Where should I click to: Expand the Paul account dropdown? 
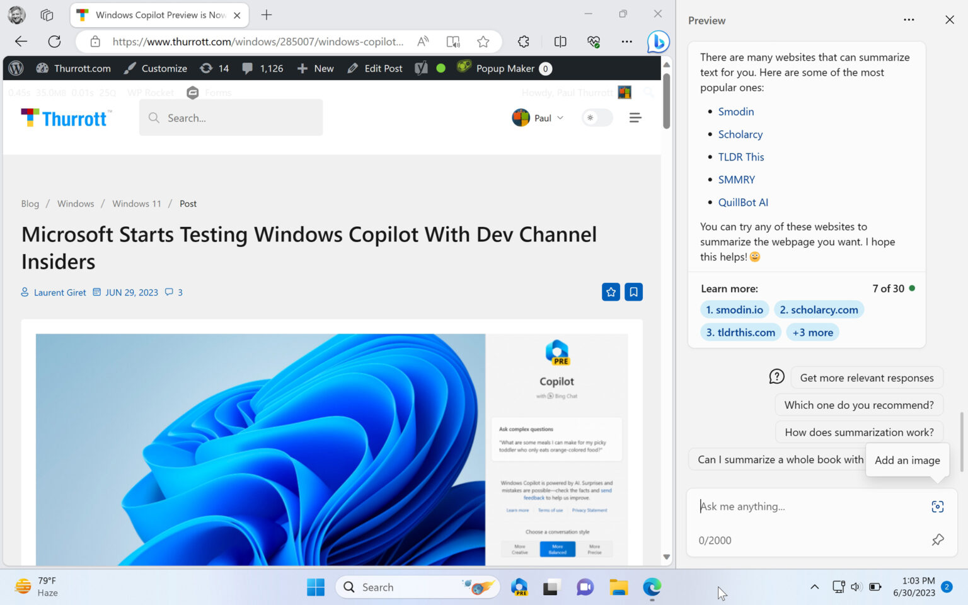pyautogui.click(x=538, y=118)
